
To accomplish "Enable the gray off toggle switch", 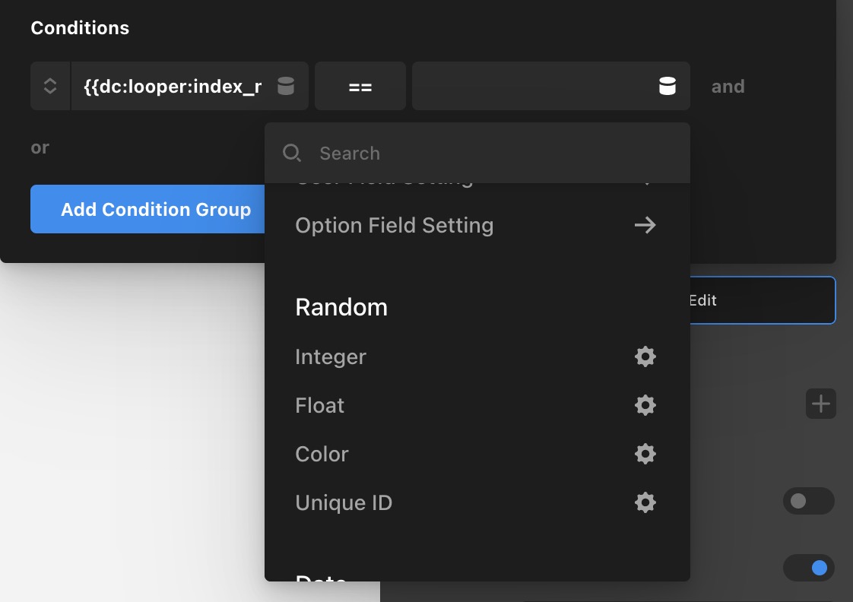I will click(808, 501).
